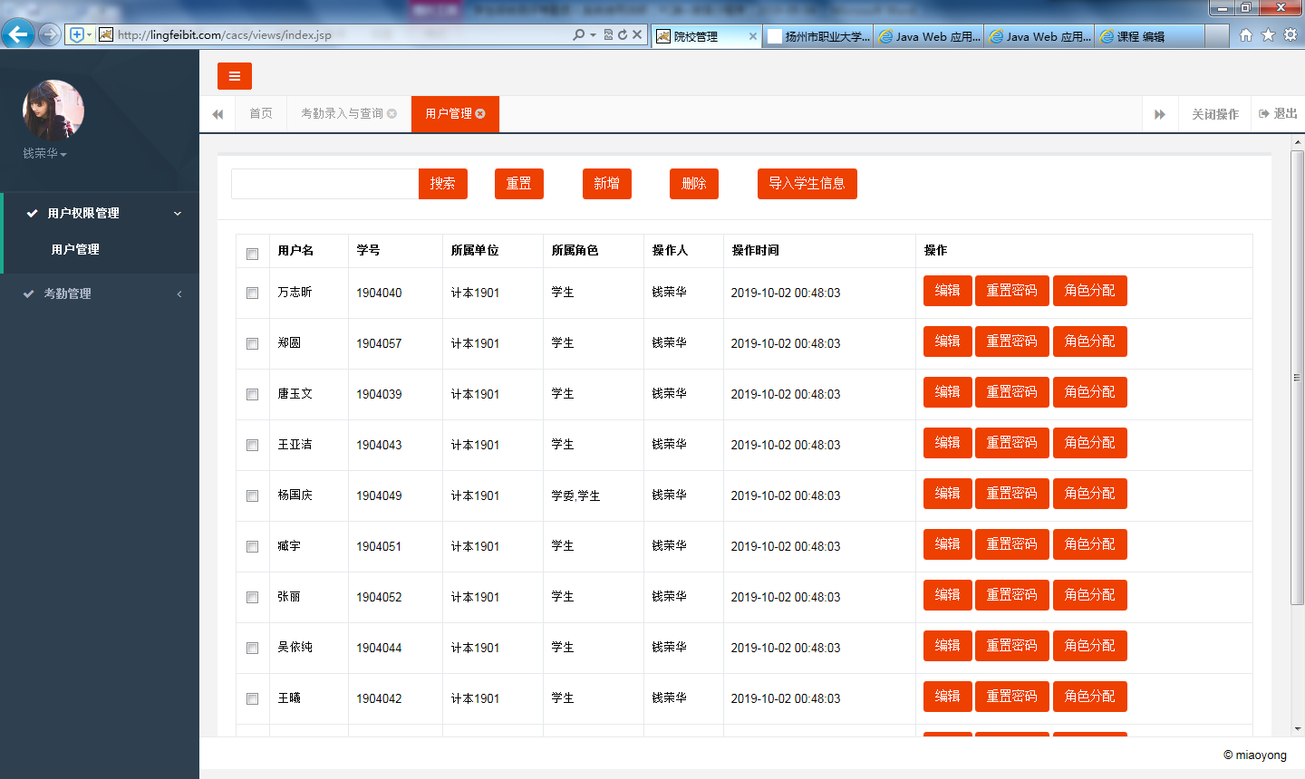Open the 钱荣华 user profile dropdown

tap(45, 154)
